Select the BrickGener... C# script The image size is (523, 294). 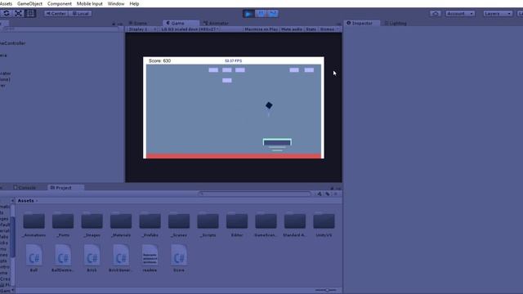(121, 258)
